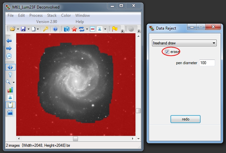The width and height of the screenshot is (226, 153).
Task: Create a new blank document icon
Action: [33, 29]
